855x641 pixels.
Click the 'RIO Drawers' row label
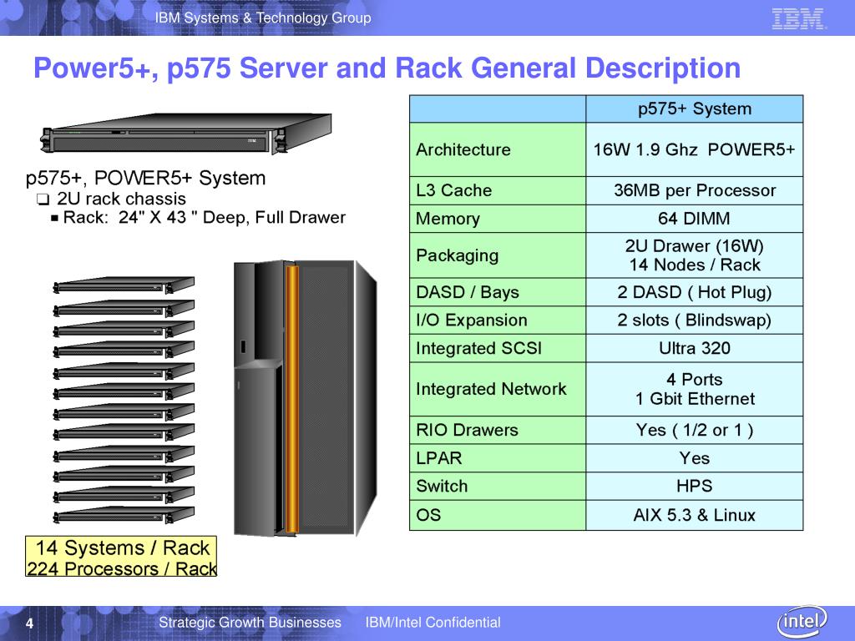[498, 430]
